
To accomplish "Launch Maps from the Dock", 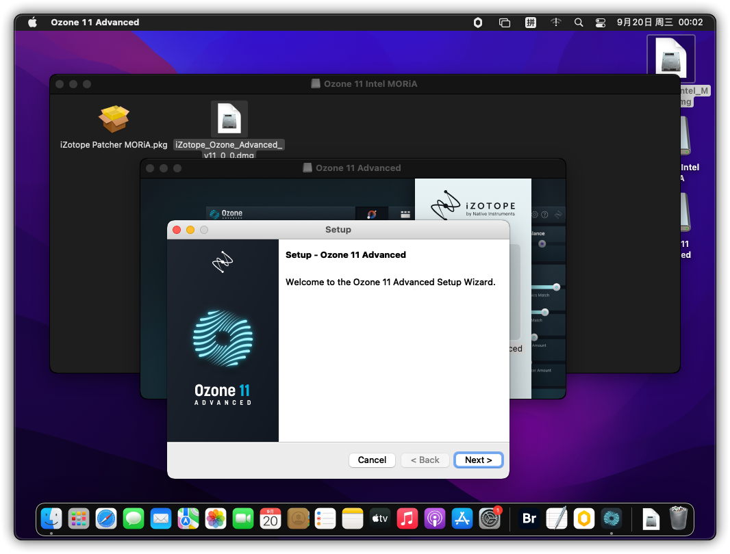I will pos(188,518).
